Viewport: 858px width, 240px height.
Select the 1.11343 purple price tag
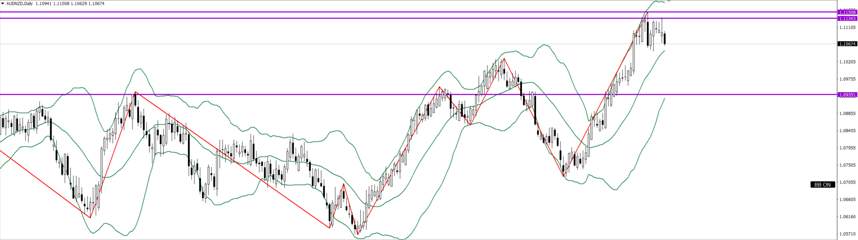847,18
